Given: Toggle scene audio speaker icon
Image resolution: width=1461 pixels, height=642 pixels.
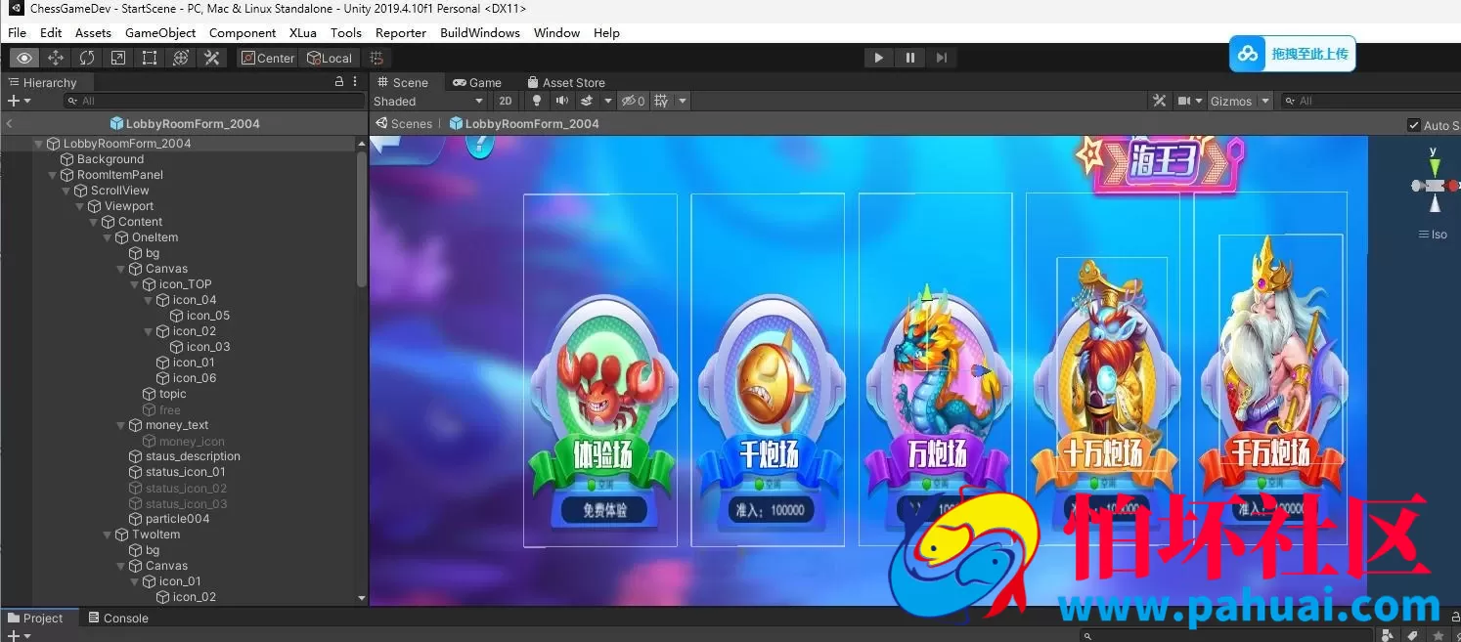Looking at the screenshot, I should 561,101.
